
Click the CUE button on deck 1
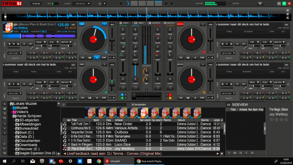pos(82,58)
